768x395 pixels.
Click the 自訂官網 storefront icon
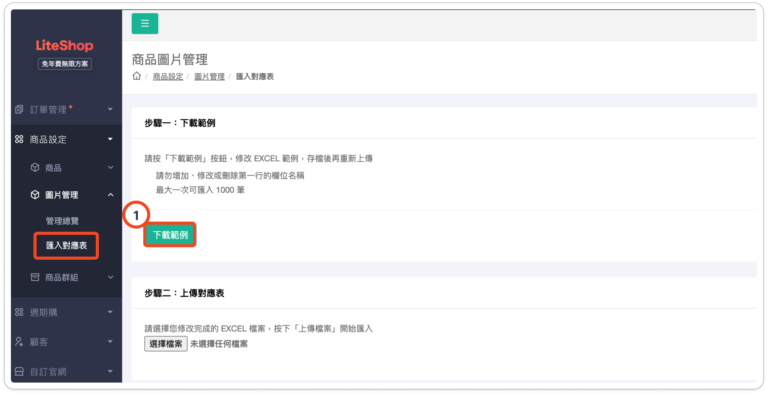point(19,372)
